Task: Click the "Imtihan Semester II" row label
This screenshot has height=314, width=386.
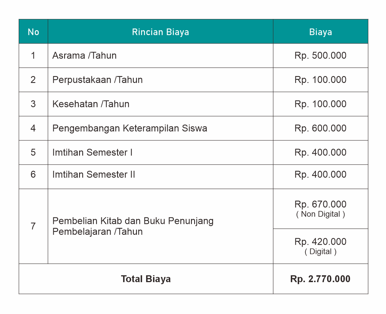Action: pos(93,175)
